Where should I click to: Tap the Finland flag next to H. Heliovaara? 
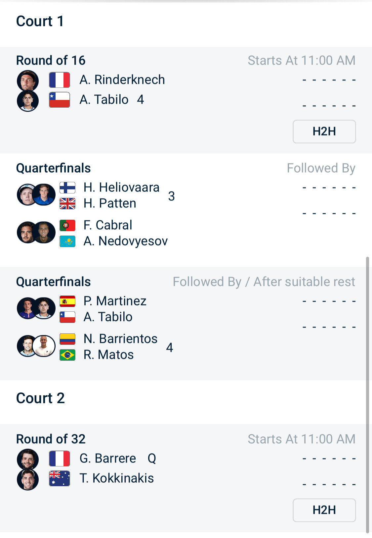(x=67, y=188)
